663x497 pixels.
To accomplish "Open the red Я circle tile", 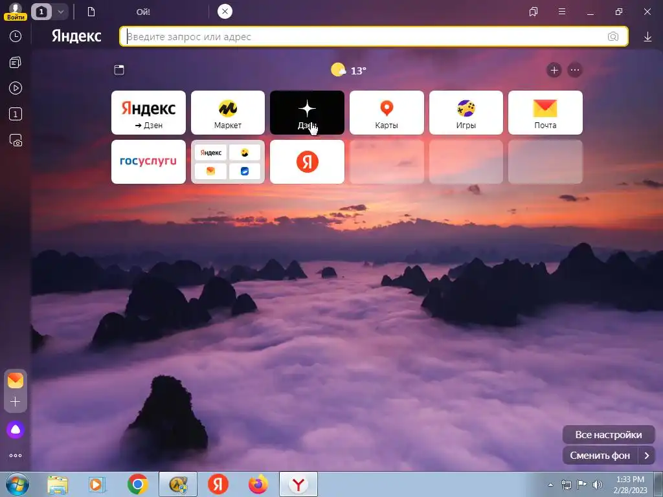I will point(307,161).
